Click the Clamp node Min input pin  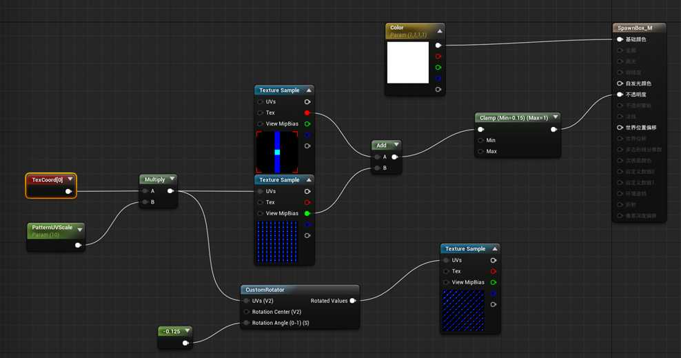point(481,140)
